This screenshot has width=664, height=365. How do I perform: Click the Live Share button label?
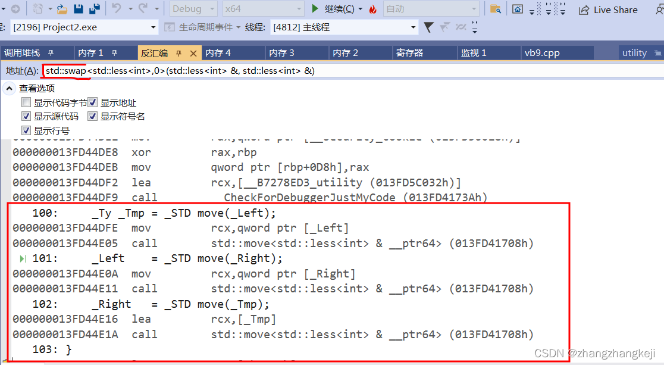pyautogui.click(x=615, y=10)
